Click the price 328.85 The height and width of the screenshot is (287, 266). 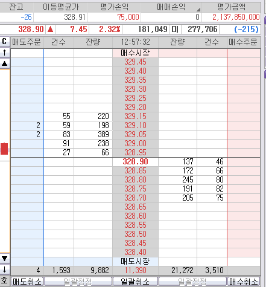click(x=135, y=171)
